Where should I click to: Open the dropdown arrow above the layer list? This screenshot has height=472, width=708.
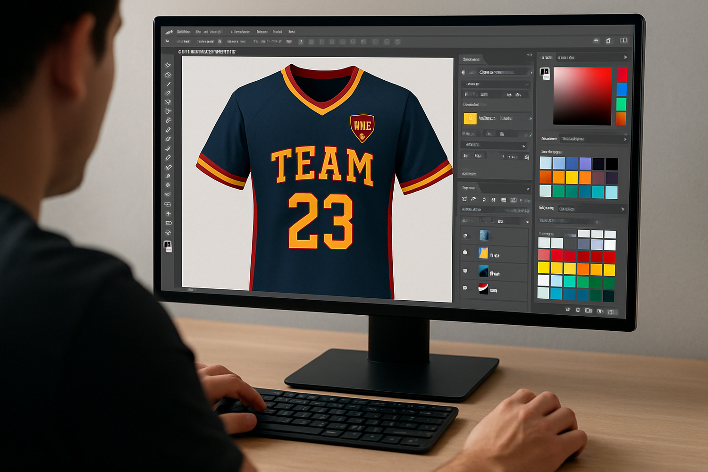(x=527, y=222)
